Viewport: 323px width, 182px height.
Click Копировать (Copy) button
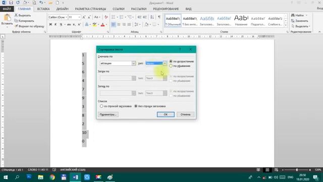pos(24,21)
